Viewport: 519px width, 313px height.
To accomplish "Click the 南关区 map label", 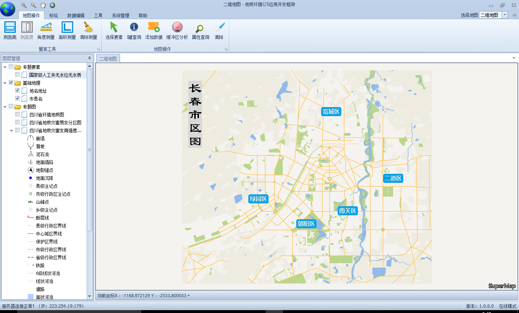I will 347,211.
